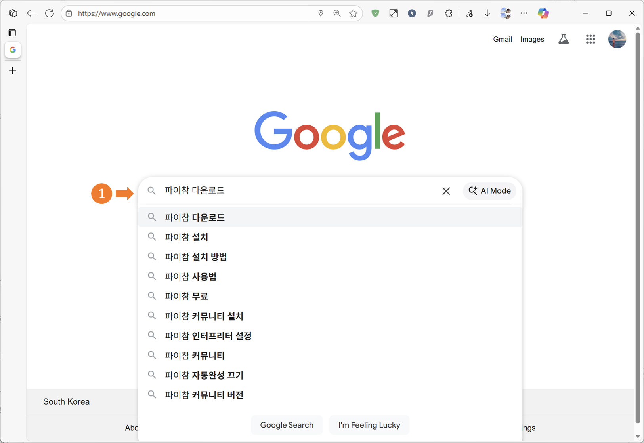This screenshot has height=443, width=644.
Task: Reload the page with refresh icon
Action: point(49,13)
